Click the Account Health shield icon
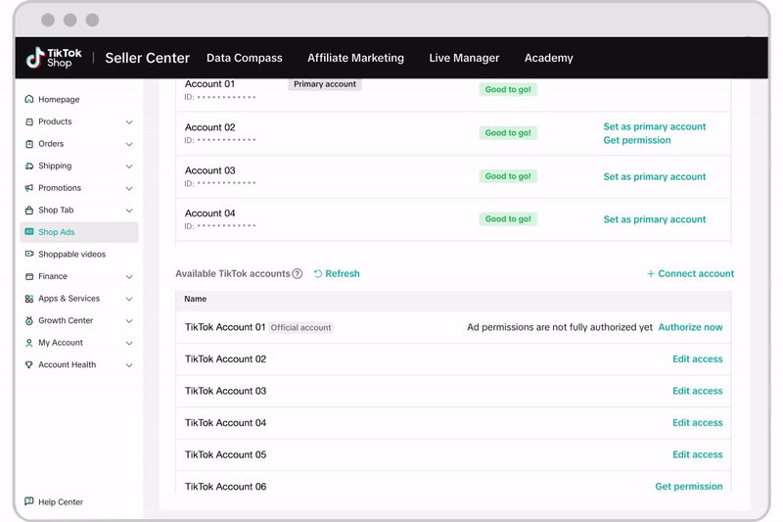Image resolution: width=783 pixels, height=522 pixels. [x=29, y=364]
